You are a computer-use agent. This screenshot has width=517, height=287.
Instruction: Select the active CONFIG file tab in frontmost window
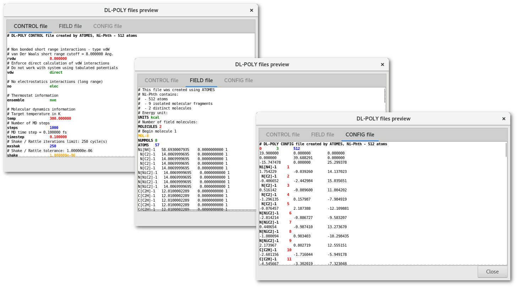360,135
